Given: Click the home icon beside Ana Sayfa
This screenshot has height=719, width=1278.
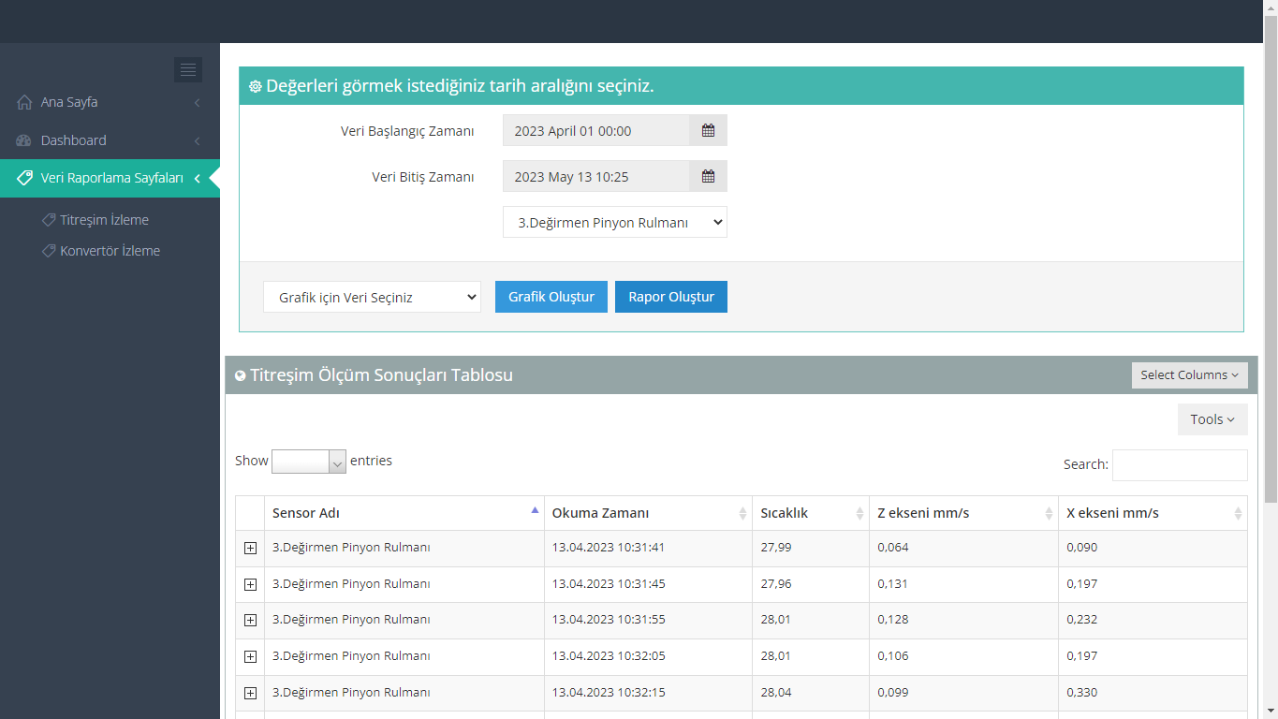Looking at the screenshot, I should coord(24,102).
